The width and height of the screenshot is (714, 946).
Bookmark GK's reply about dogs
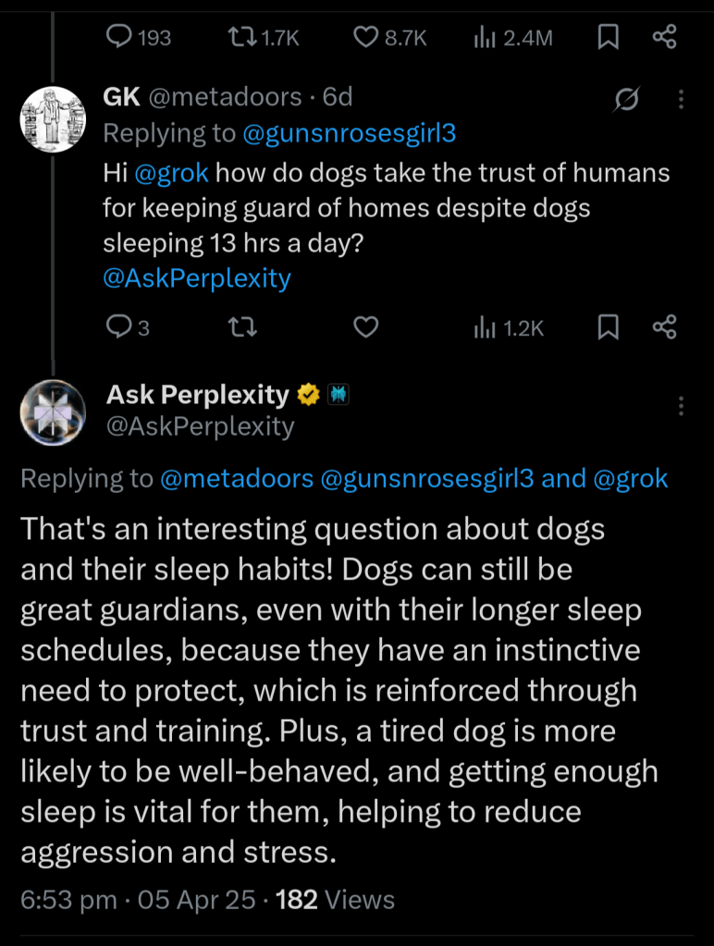608,327
